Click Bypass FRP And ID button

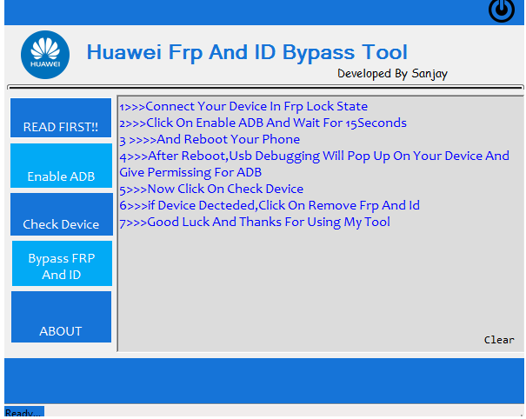pyautogui.click(x=62, y=263)
